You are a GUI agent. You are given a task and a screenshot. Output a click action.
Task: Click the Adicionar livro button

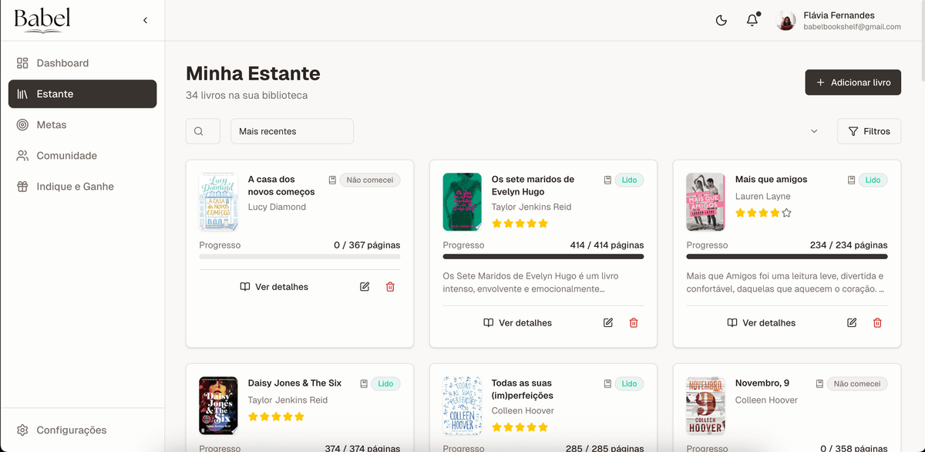853,83
